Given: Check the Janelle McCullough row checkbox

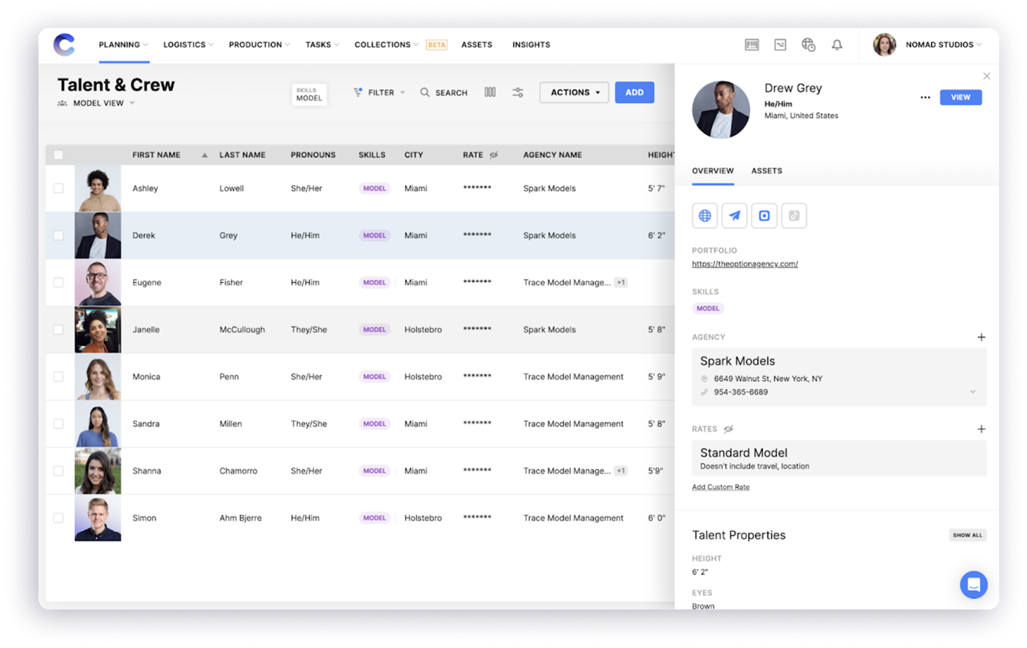Looking at the screenshot, I should click(58, 330).
